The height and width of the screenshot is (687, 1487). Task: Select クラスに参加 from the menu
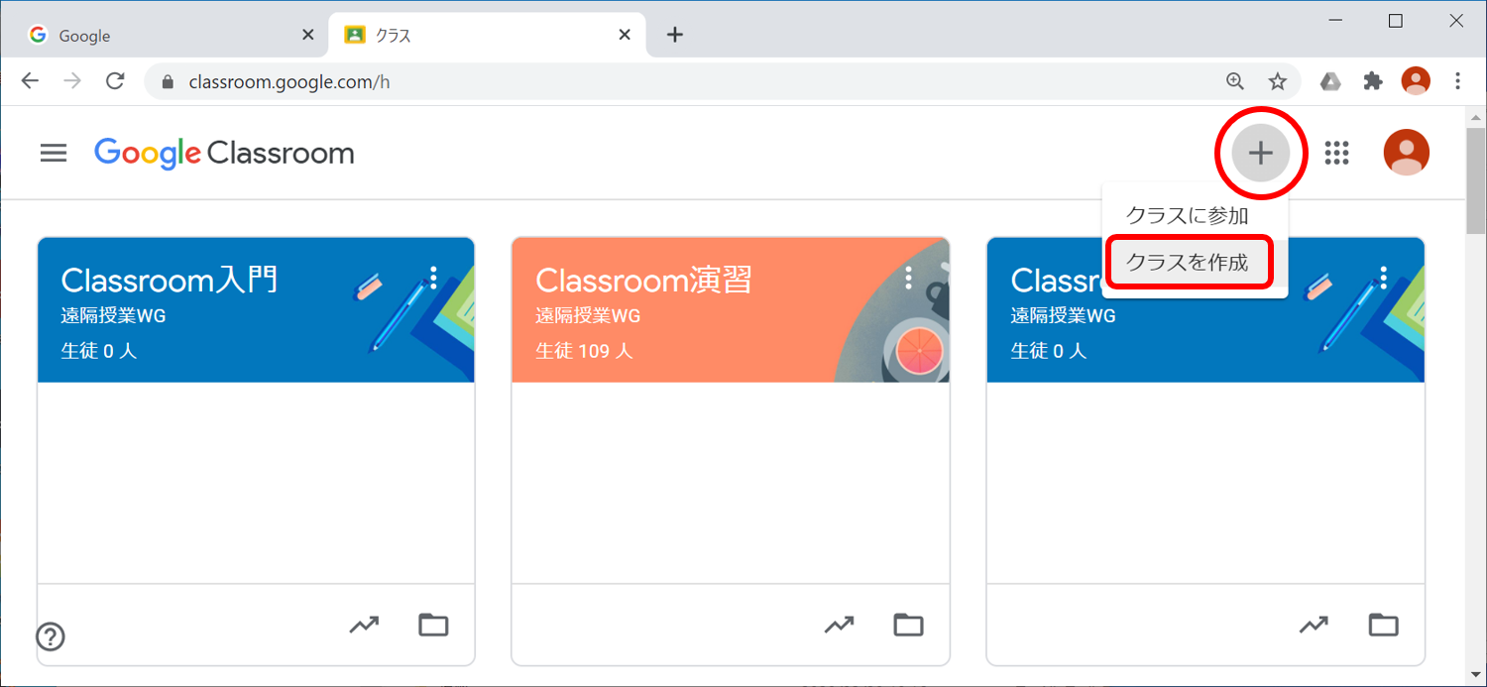1188,215
